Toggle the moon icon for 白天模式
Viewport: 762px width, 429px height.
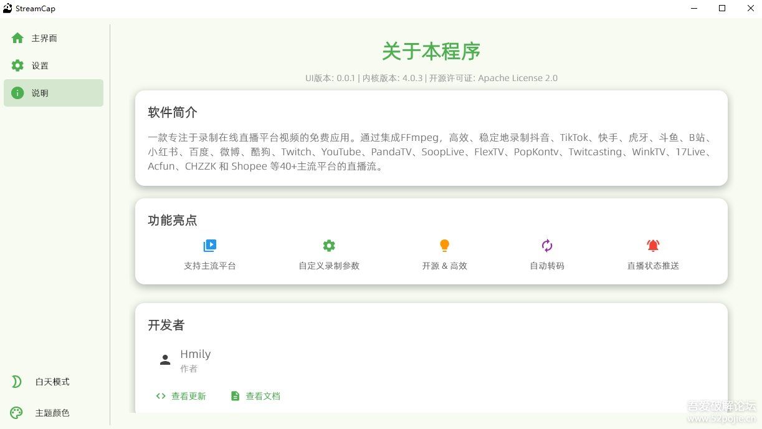click(x=17, y=382)
